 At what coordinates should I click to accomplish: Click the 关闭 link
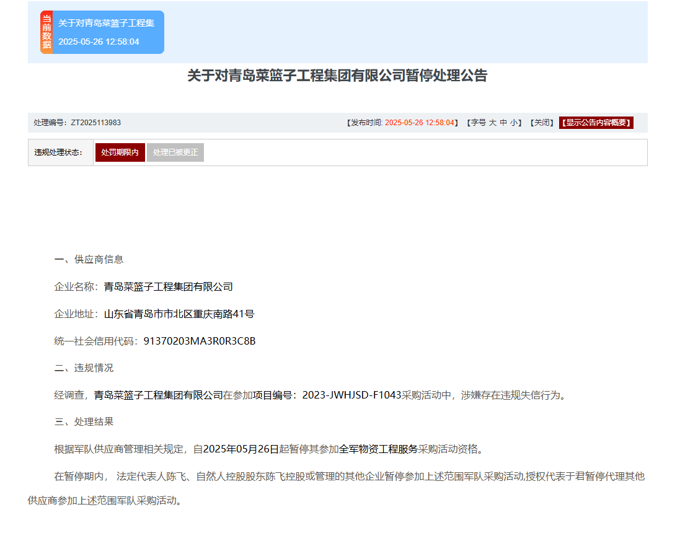tap(542, 123)
